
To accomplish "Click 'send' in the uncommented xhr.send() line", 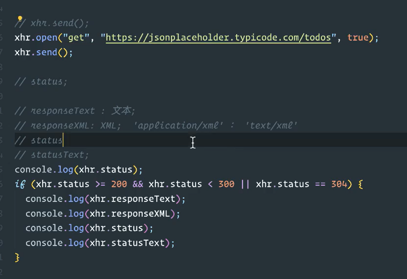I will click(x=46, y=52).
